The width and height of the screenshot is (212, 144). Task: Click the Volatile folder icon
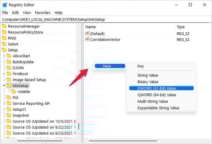coord(14,92)
